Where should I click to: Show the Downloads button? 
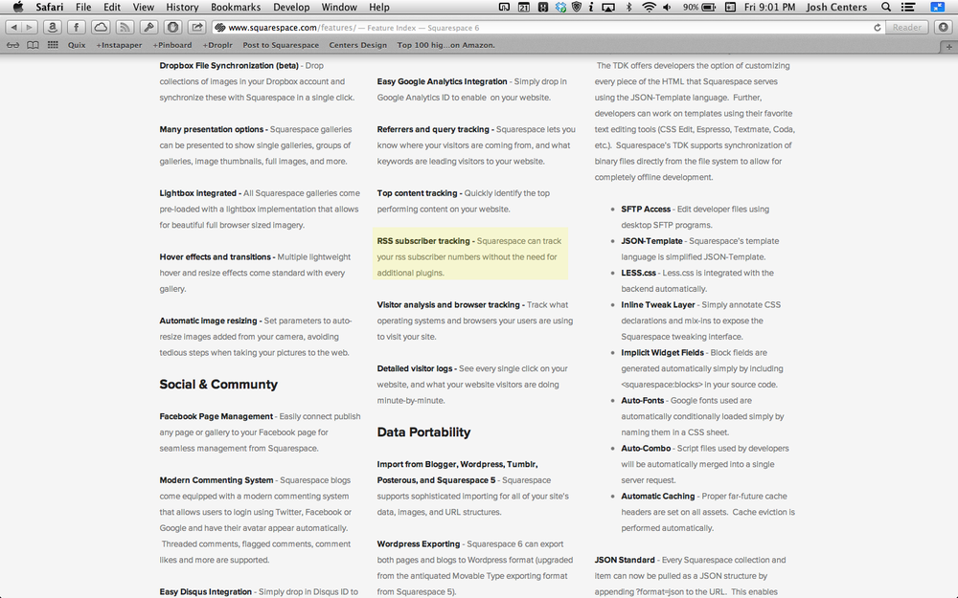[943, 27]
